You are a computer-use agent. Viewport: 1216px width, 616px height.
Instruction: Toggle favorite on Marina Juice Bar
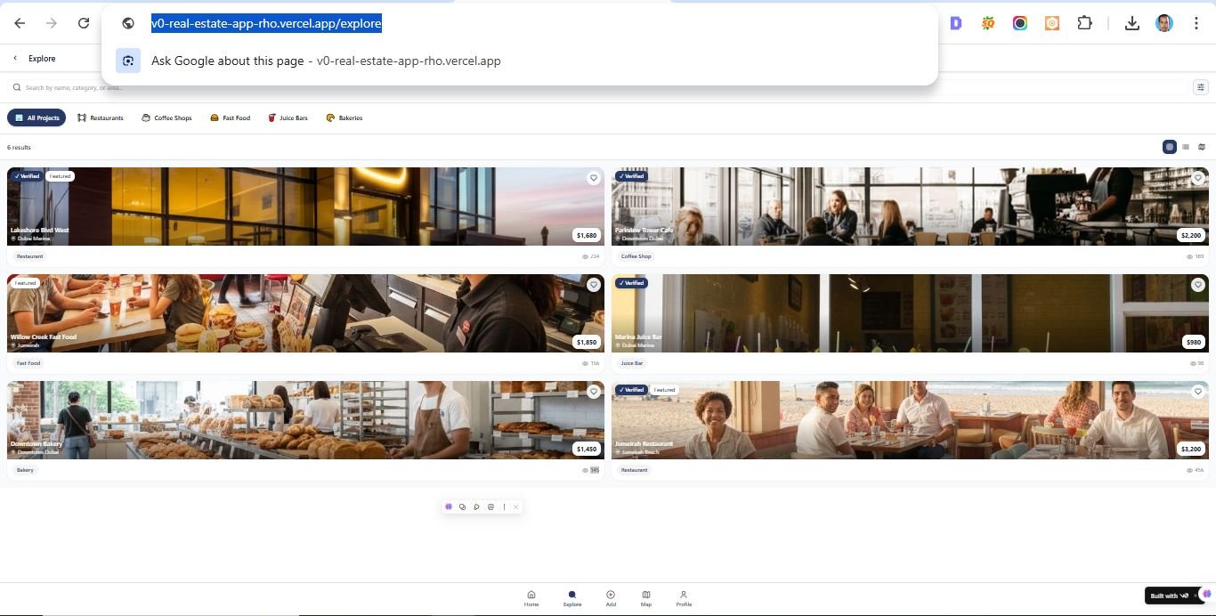click(1198, 285)
